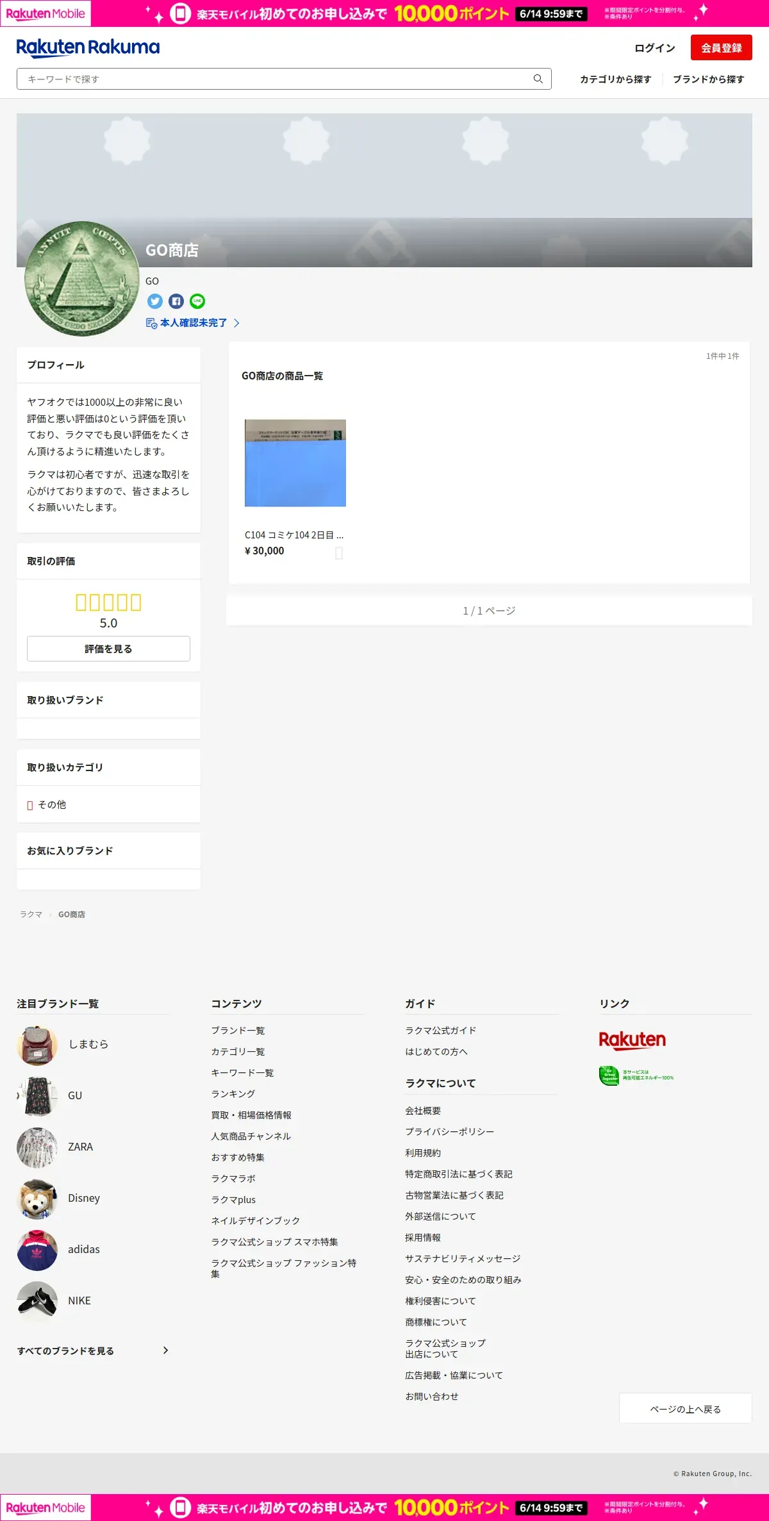
Task: Open ブランド一覧 footer link
Action: tap(238, 1030)
